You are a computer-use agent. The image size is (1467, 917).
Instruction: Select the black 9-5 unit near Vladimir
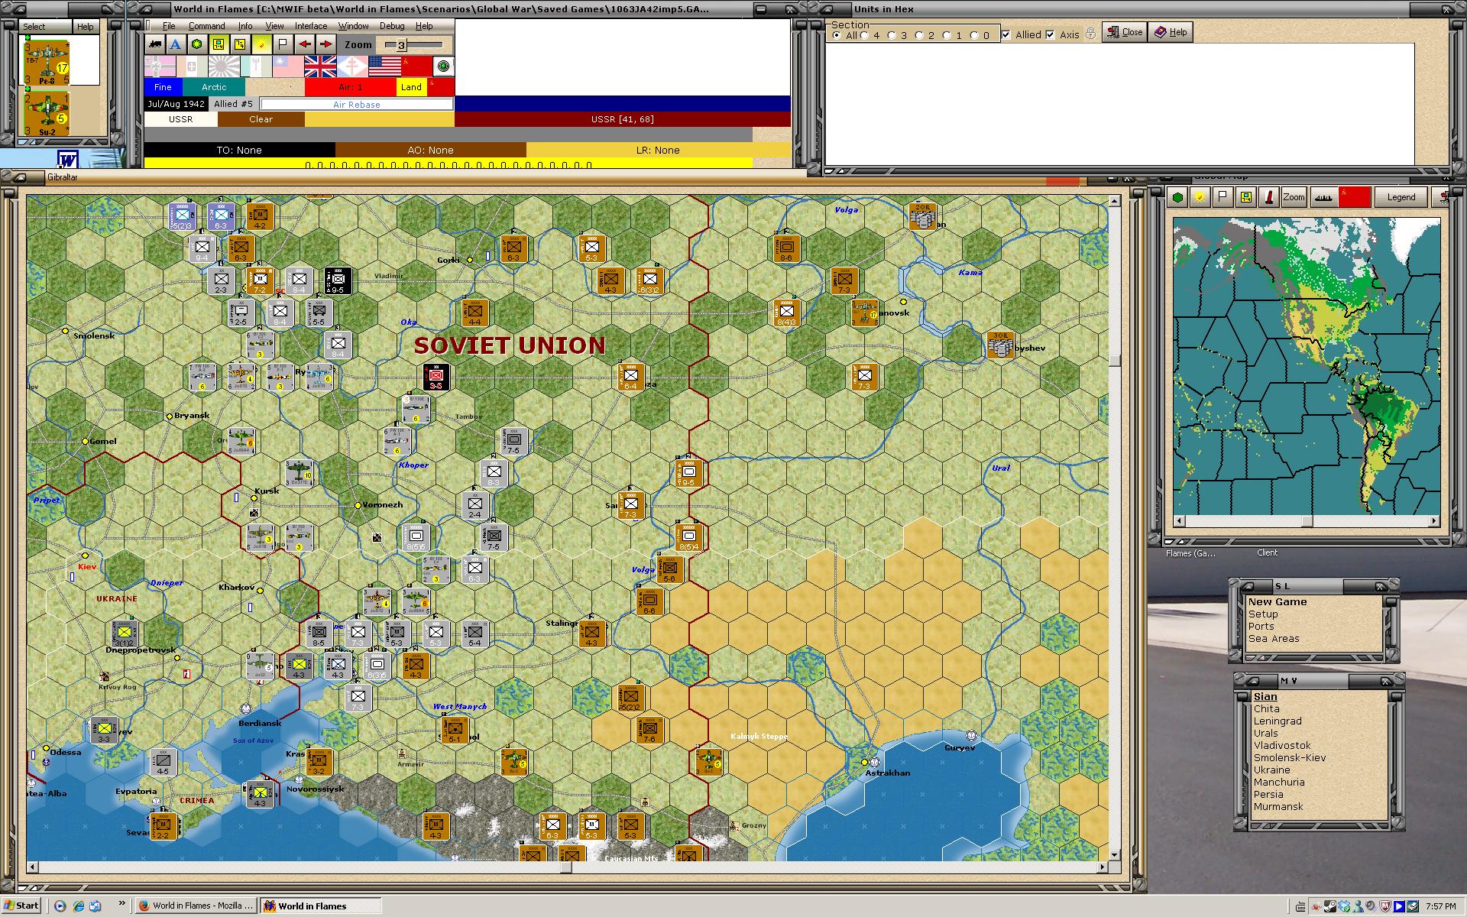tap(338, 280)
